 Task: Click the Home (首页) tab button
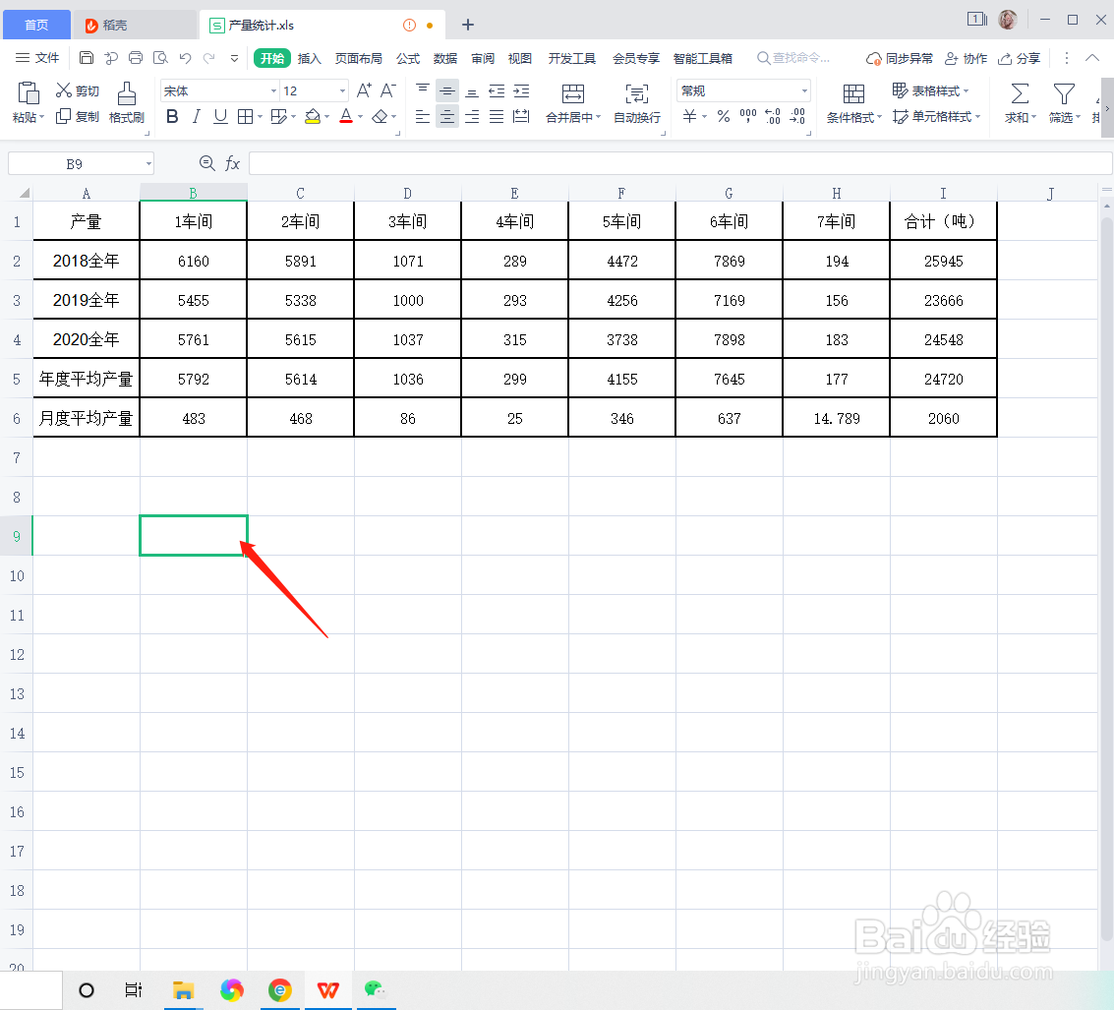pyautogui.click(x=36, y=25)
